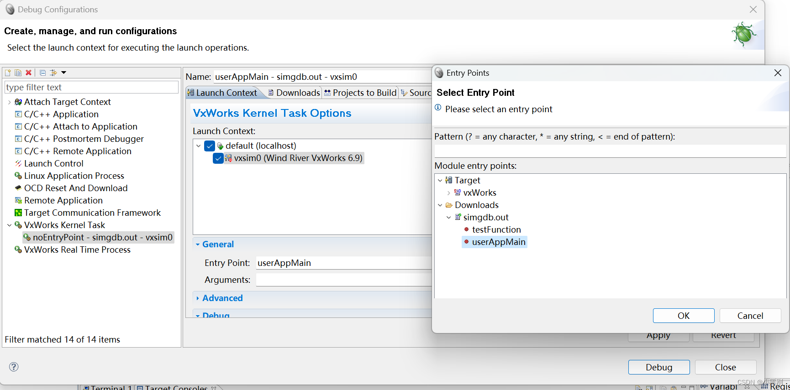Open the filter options dropdown arrow
790x390 pixels.
[64, 73]
